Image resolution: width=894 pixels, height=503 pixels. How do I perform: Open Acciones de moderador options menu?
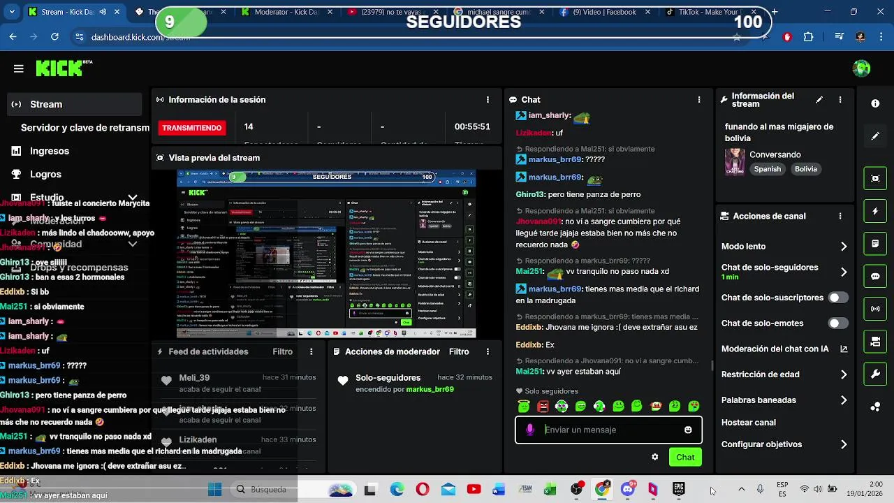point(488,352)
